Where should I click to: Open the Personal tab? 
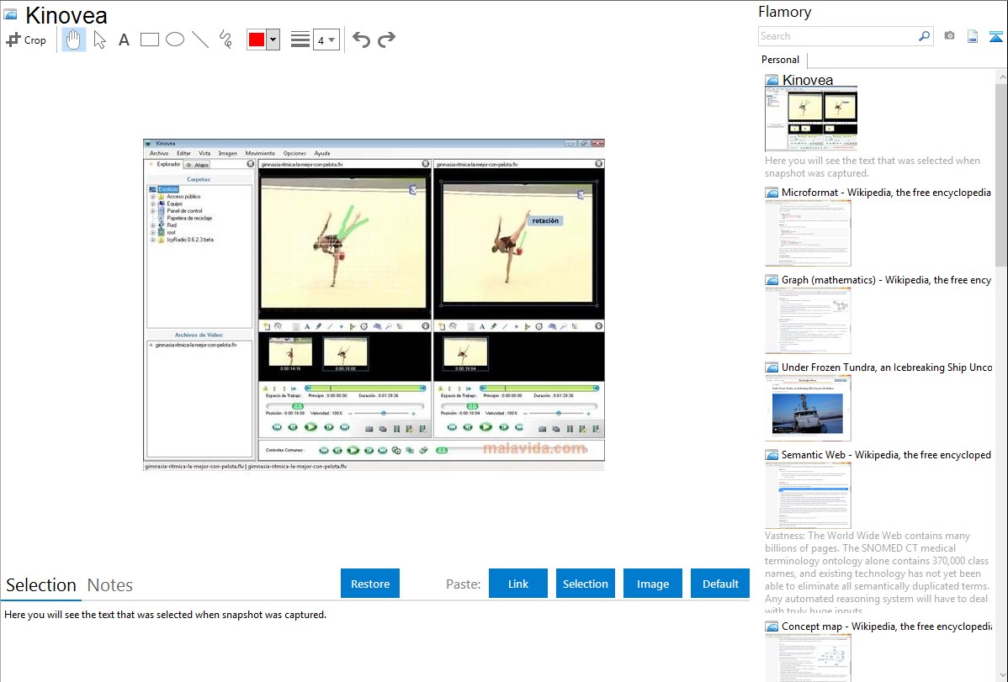pos(780,60)
